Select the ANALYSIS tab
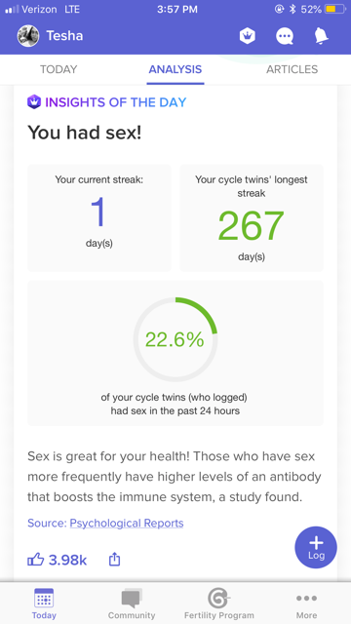This screenshot has width=351, height=624. 175,69
